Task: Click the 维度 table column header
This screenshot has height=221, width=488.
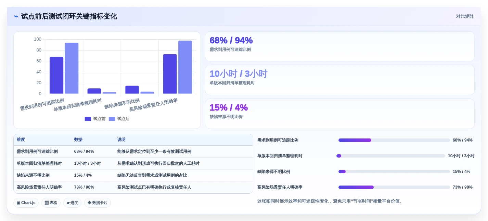Action: click(x=21, y=140)
